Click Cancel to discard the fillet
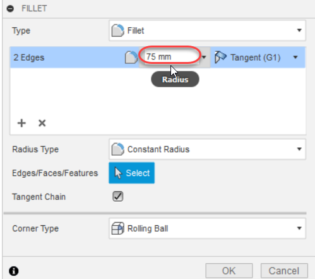Screen dimensions: 315x279 click(284, 271)
